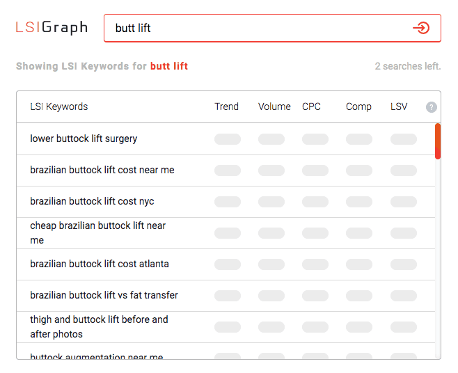Click the red vertical scrollbar handle

coord(438,141)
